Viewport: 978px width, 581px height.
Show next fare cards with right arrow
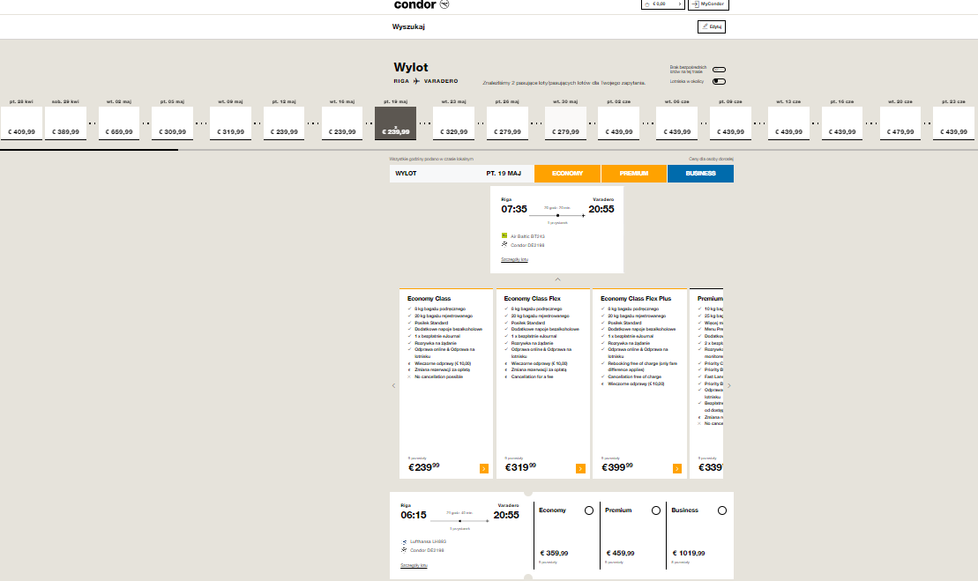click(729, 386)
